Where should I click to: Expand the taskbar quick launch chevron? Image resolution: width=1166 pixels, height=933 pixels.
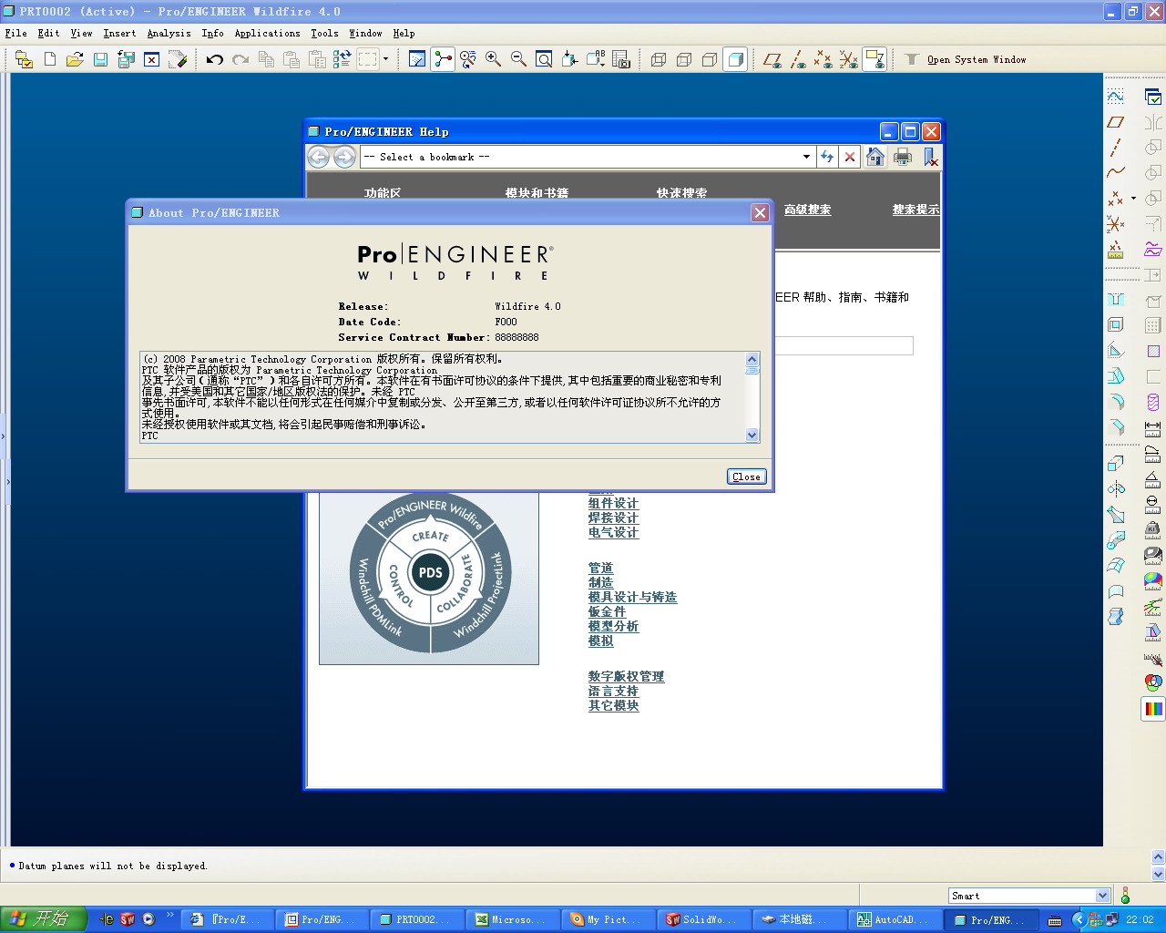pyautogui.click(x=169, y=915)
